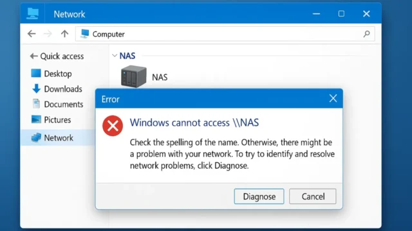Maximize the Network window
This screenshot has height=231, width=412.
click(341, 13)
